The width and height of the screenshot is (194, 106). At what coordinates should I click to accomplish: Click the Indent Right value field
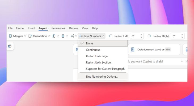pyautogui.click(x=176, y=36)
